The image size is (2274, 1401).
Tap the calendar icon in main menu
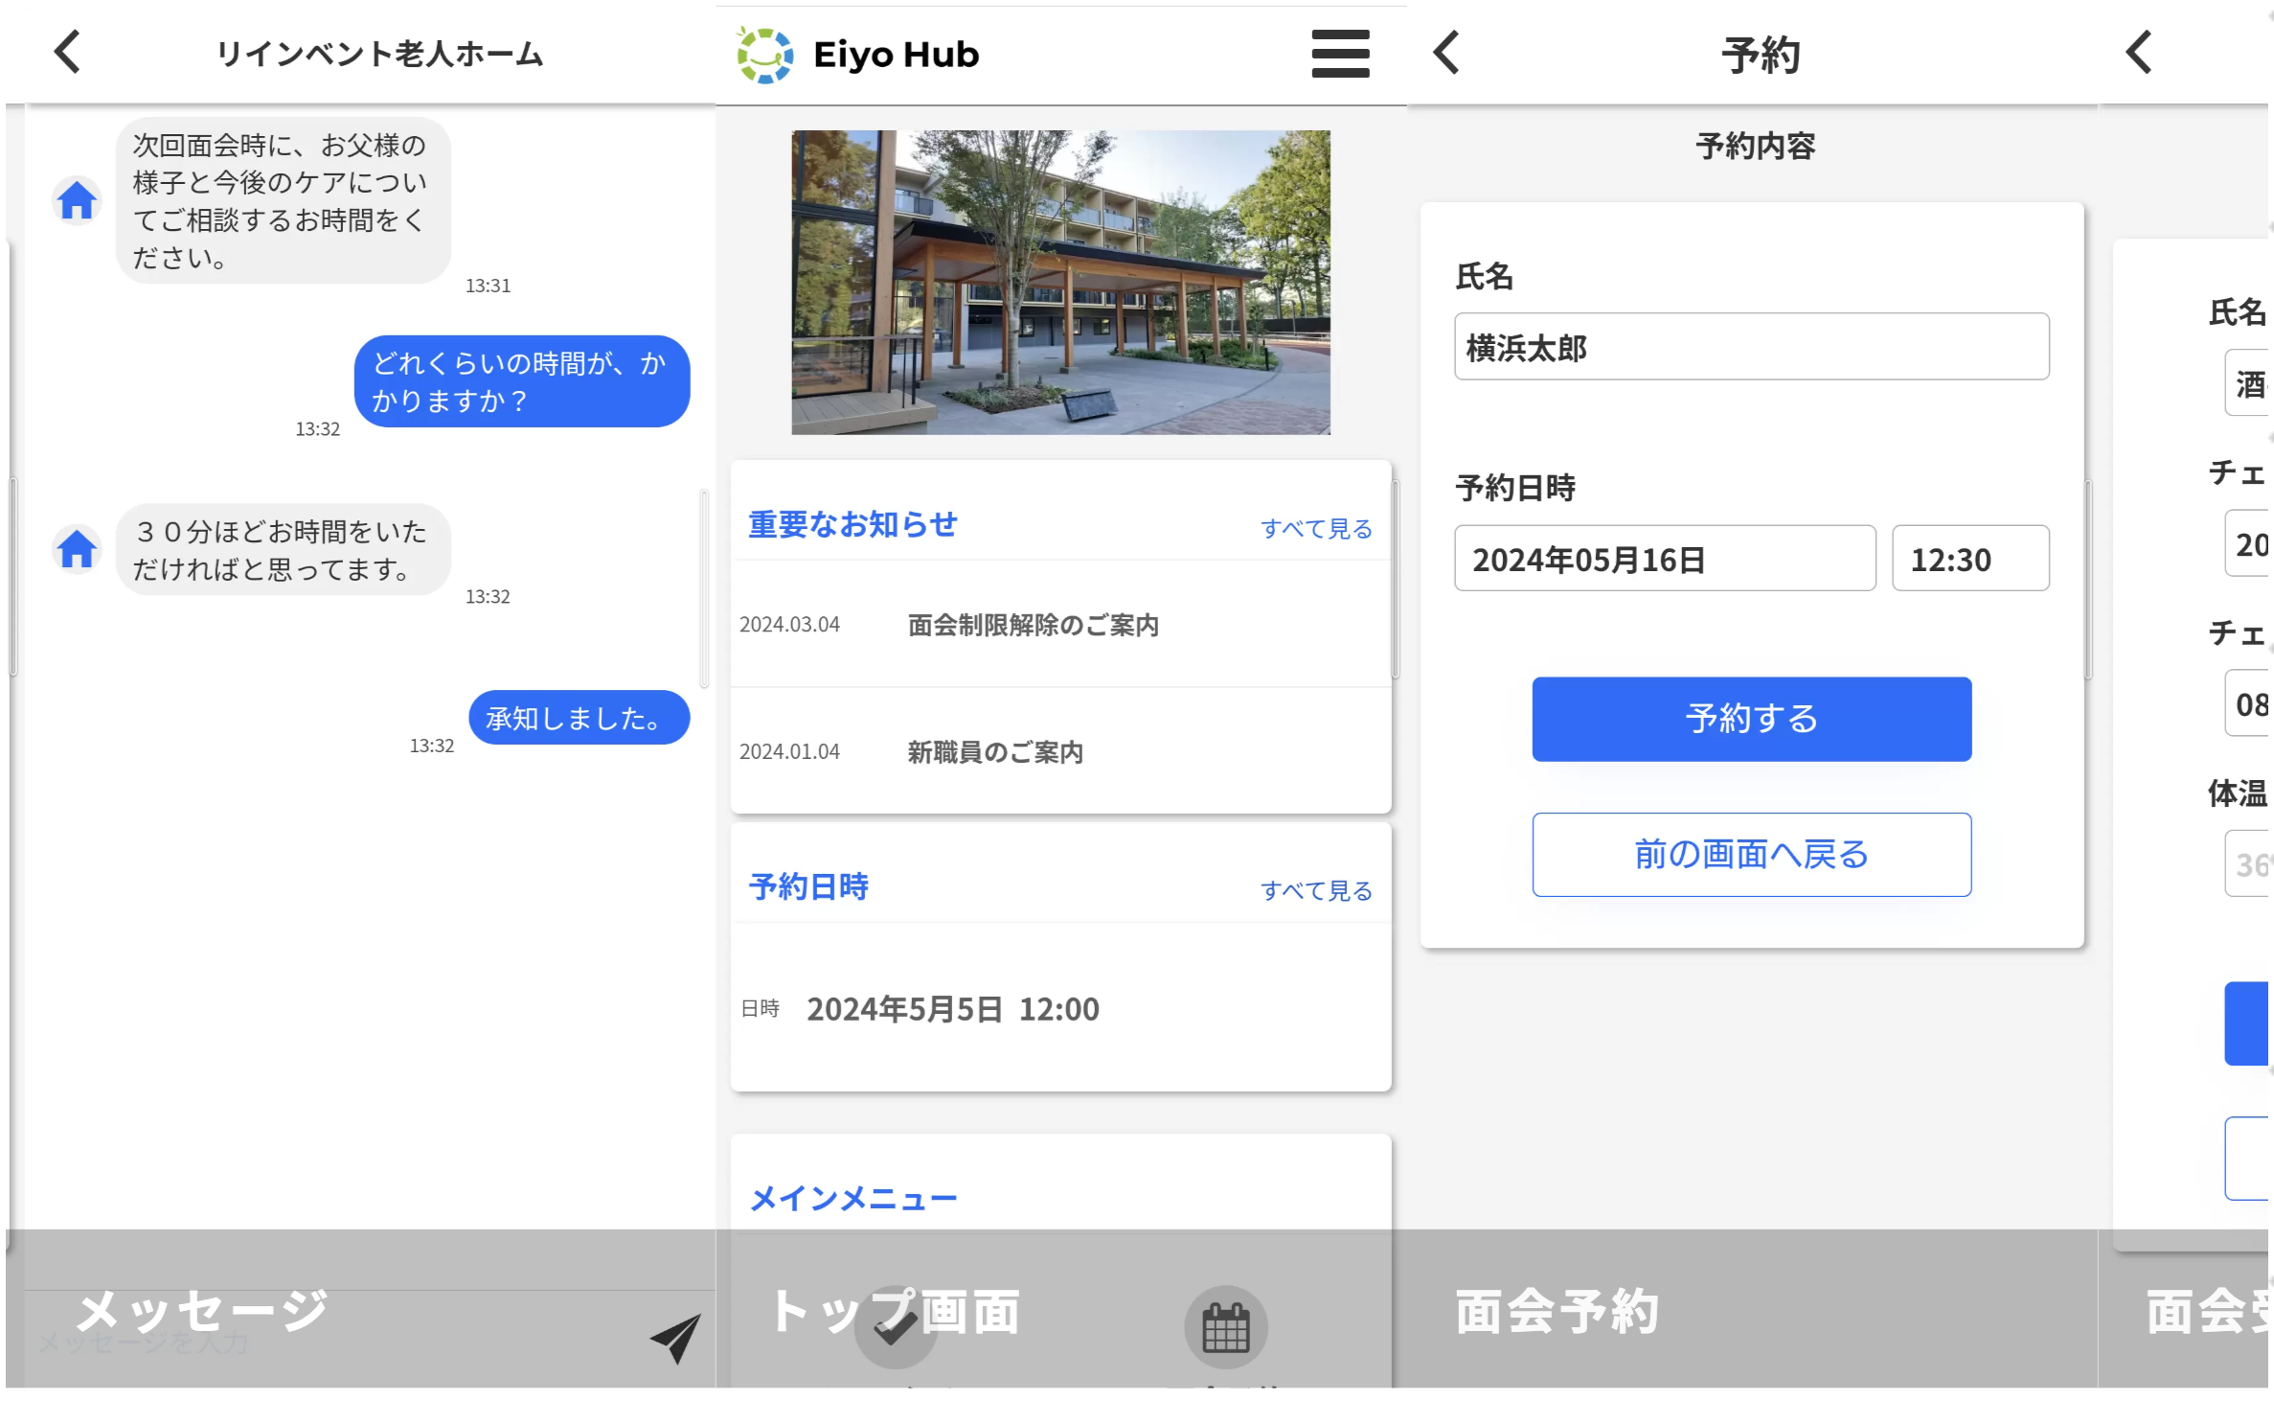click(1225, 1327)
